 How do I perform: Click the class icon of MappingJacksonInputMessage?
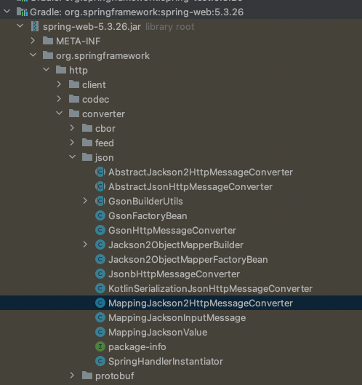point(100,317)
